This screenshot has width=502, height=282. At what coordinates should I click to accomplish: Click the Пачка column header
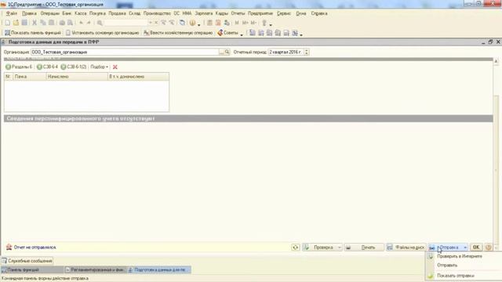30,77
